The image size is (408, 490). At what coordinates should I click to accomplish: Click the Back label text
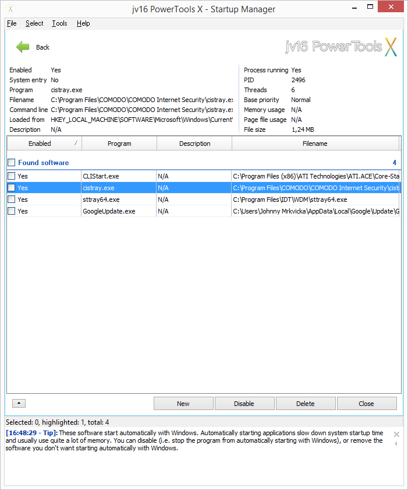pos(42,47)
